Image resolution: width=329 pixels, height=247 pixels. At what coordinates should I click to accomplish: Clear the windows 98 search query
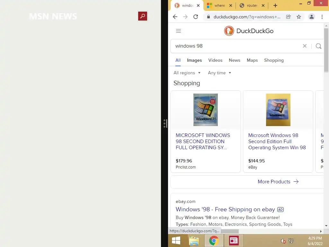305,46
